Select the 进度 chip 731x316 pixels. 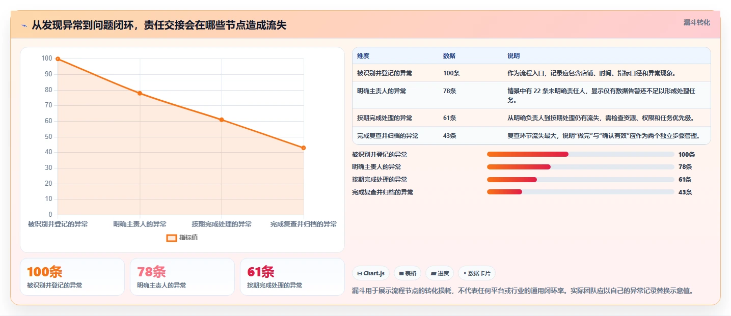coord(440,273)
